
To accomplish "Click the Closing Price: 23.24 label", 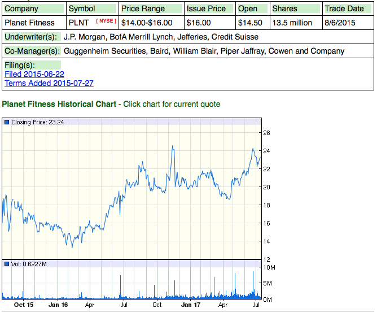I will tap(37, 122).
